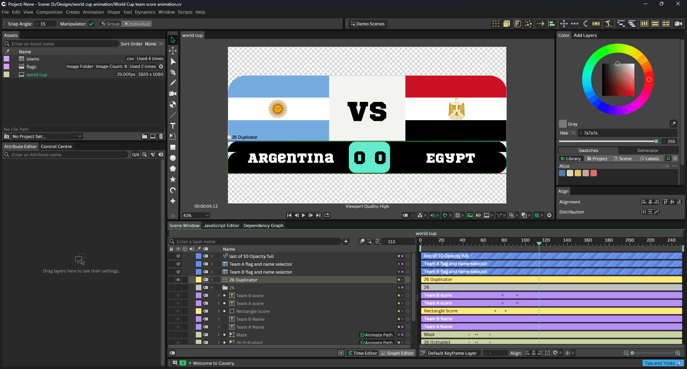Toggle the viewport grid icon
The image size is (687, 369).
pyautogui.click(x=457, y=215)
